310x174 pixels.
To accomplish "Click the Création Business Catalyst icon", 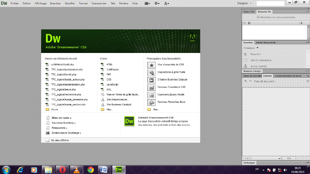I will [151, 80].
